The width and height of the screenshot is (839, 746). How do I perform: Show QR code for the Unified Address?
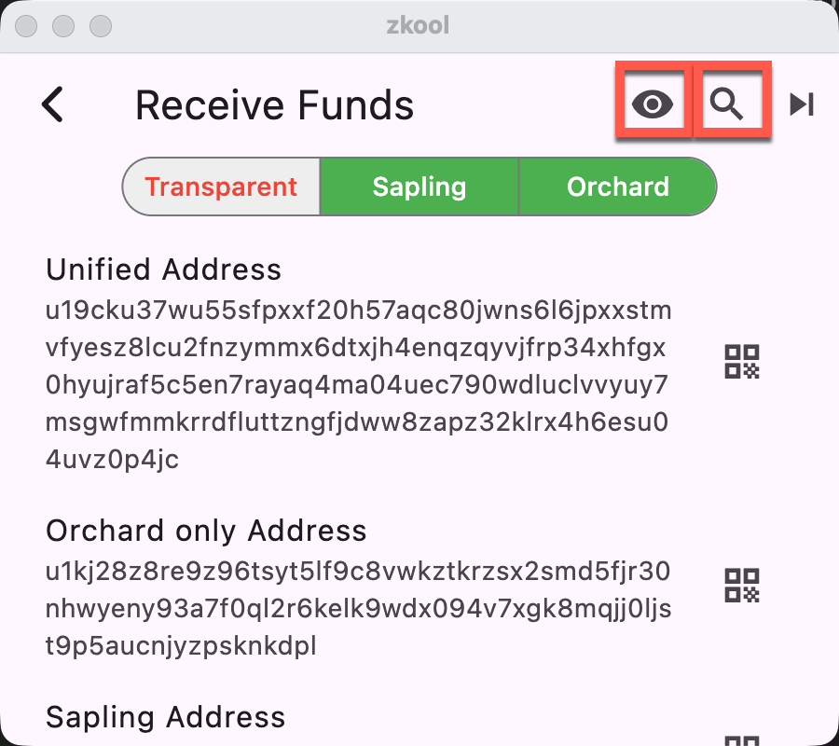tap(742, 361)
